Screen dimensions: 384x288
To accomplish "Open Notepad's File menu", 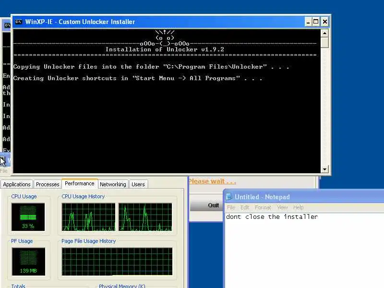I will pyautogui.click(x=231, y=208).
